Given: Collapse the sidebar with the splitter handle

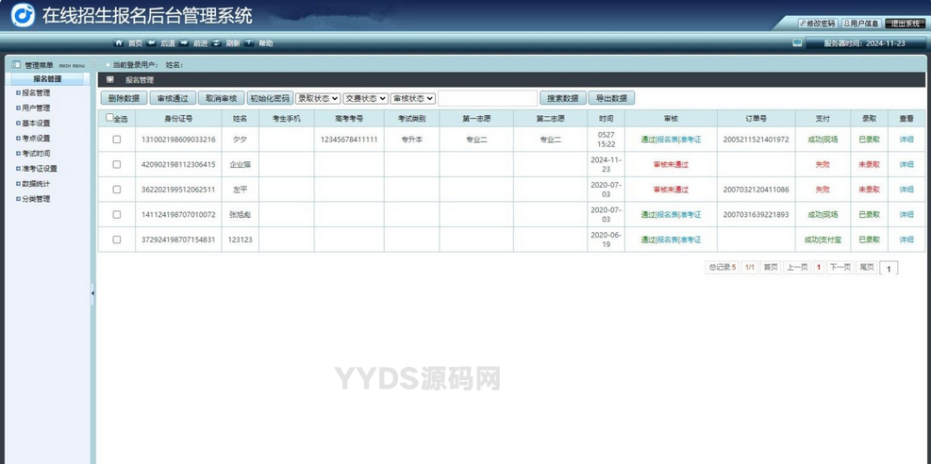Looking at the screenshot, I should 92,293.
